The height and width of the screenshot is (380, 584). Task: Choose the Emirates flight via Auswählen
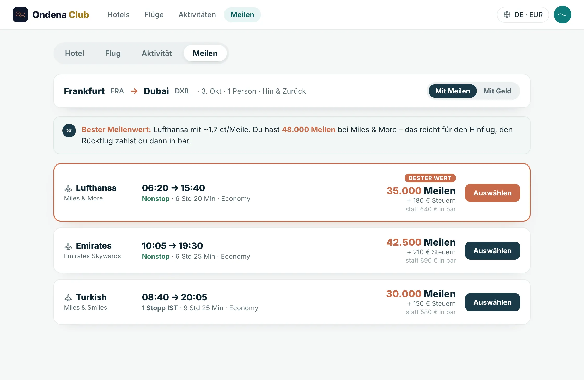[x=492, y=251]
